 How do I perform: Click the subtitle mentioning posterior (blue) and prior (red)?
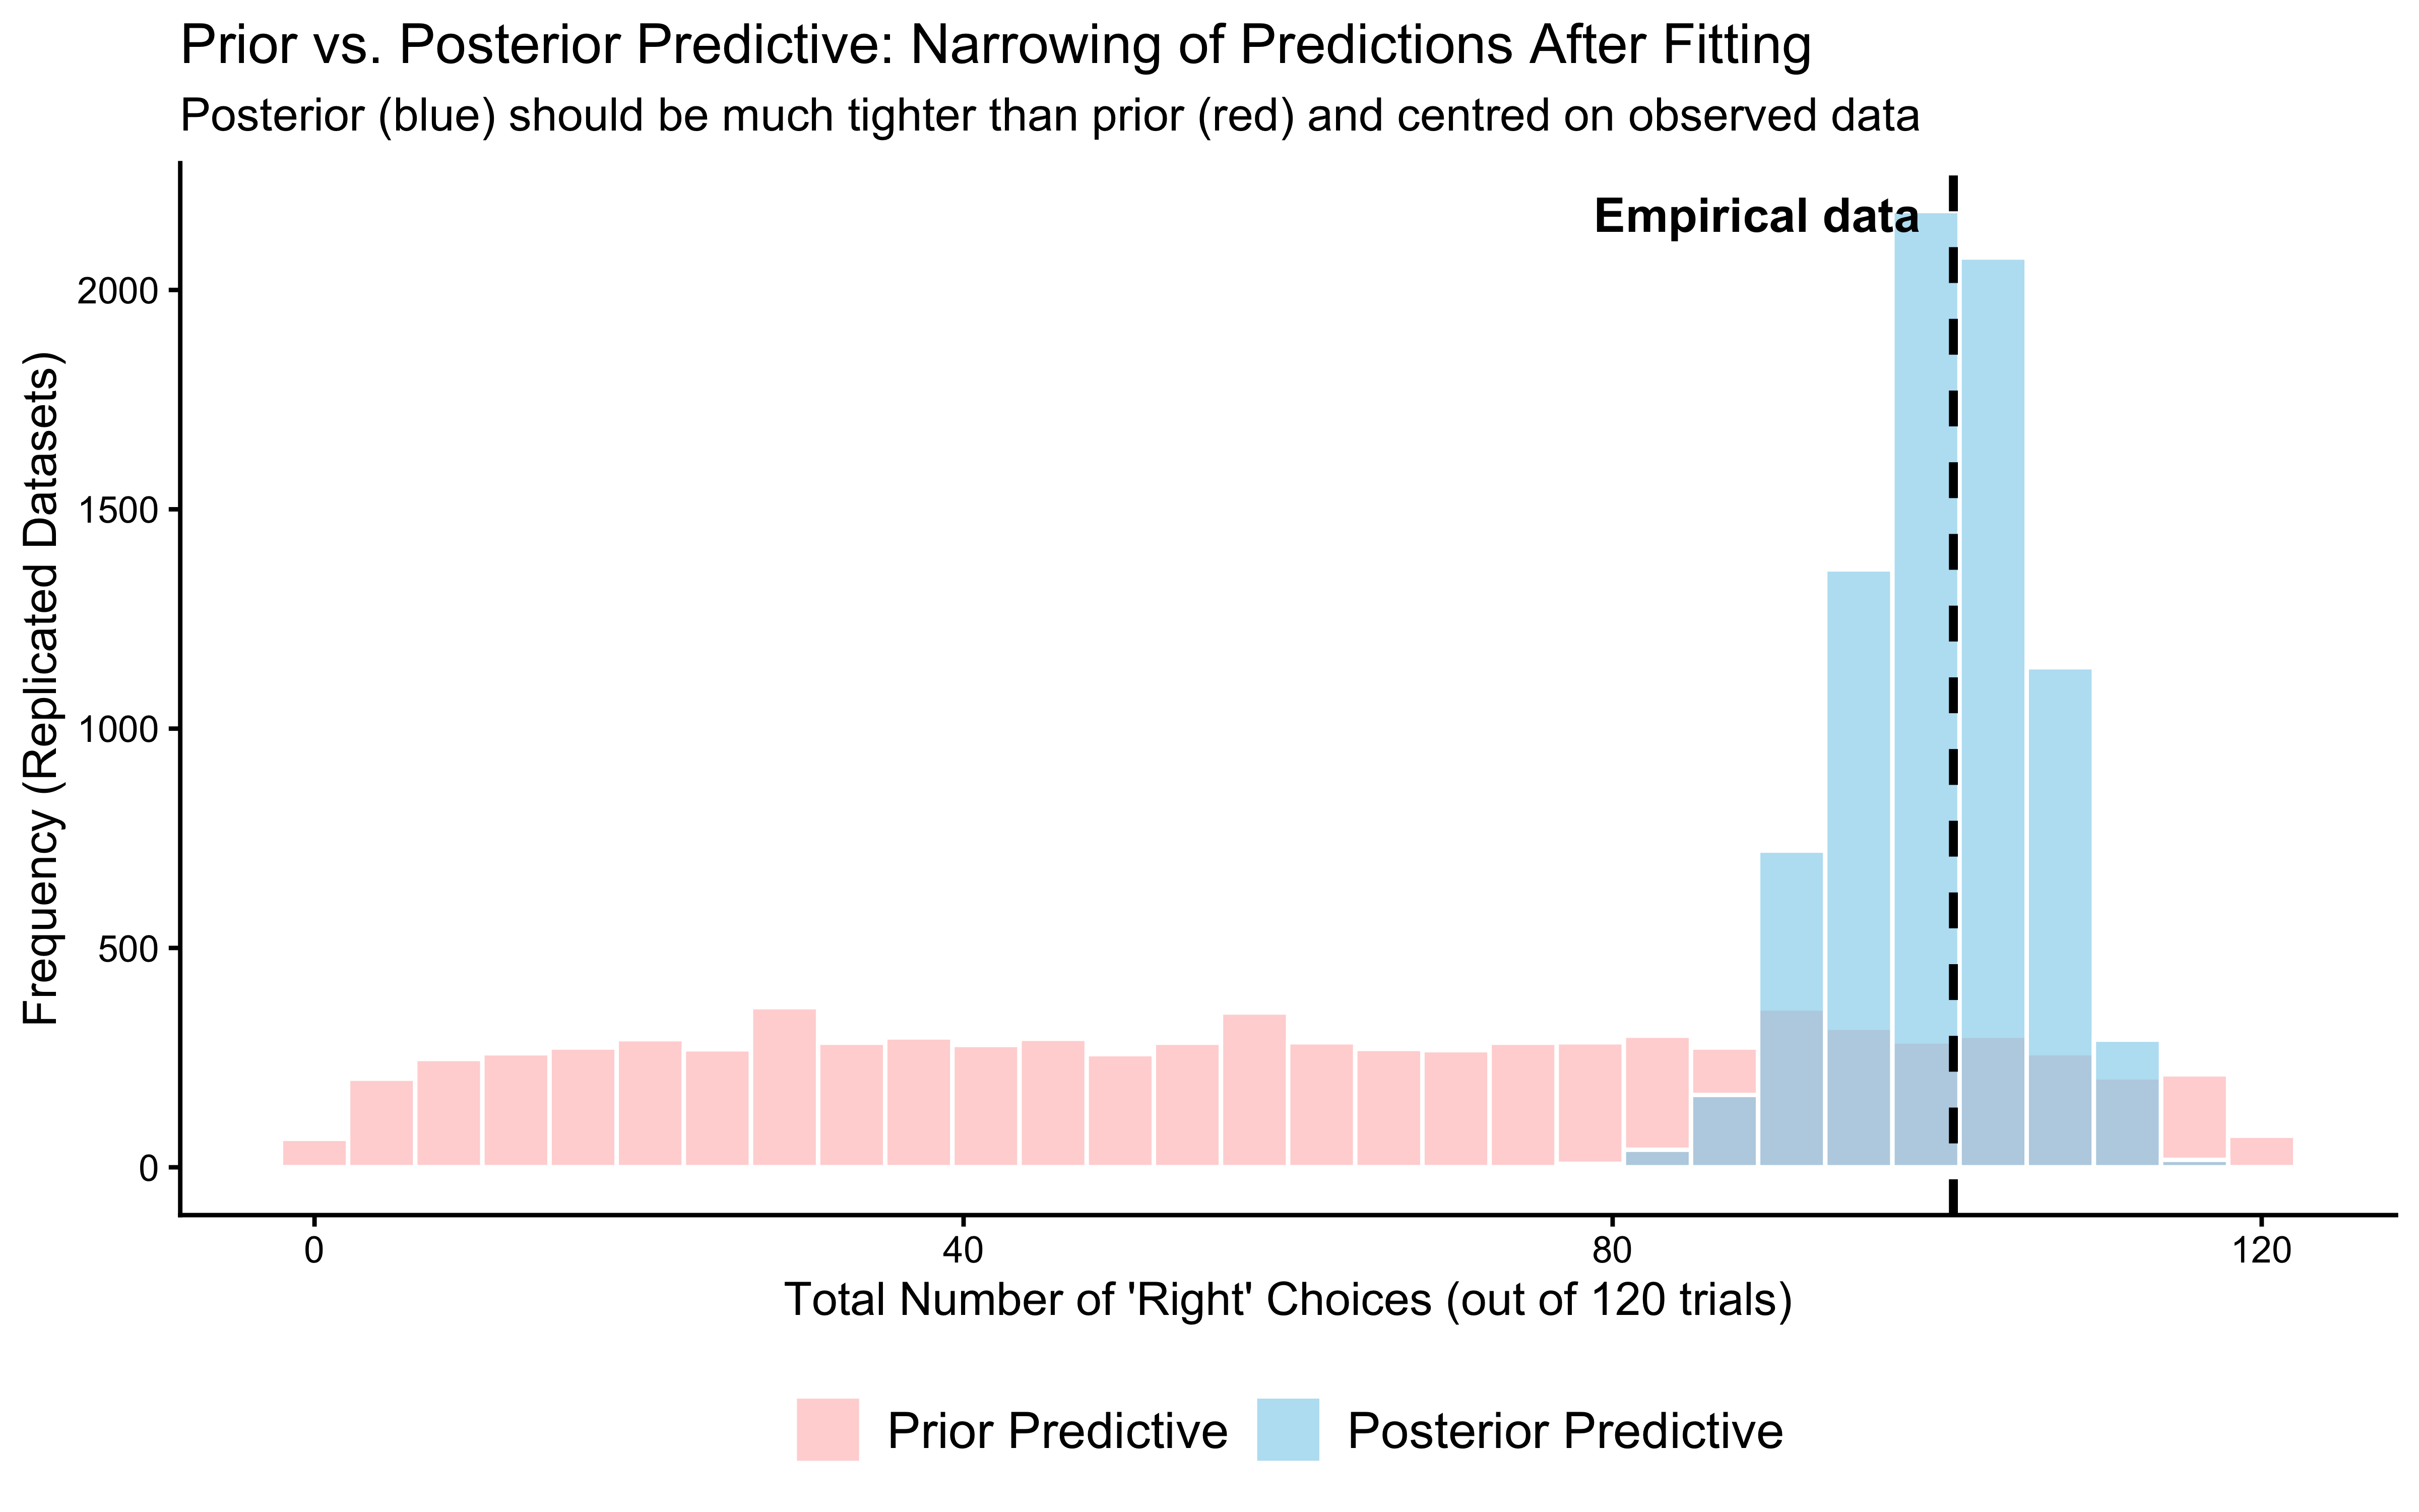[x=1050, y=116]
